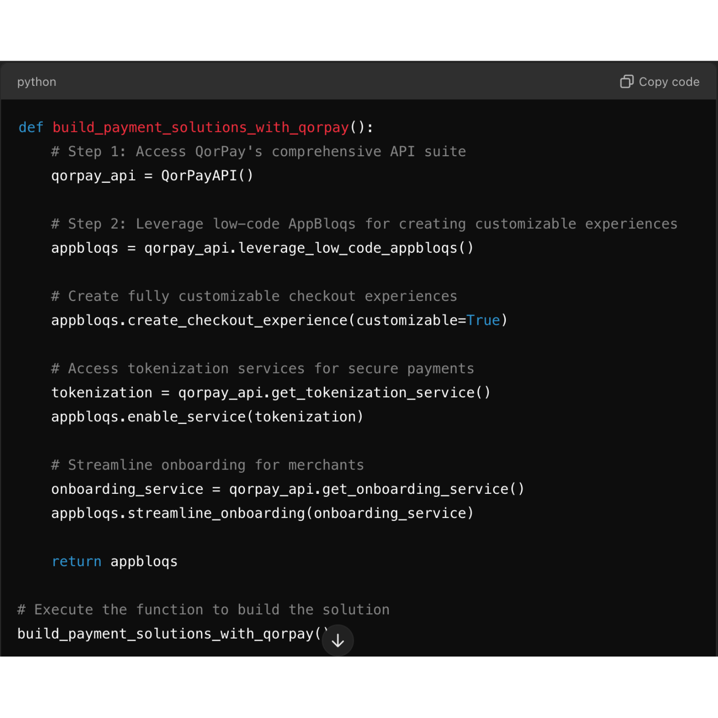The image size is (718, 718).
Task: Click the line with get_onboarding_service()
Action: click(288, 489)
